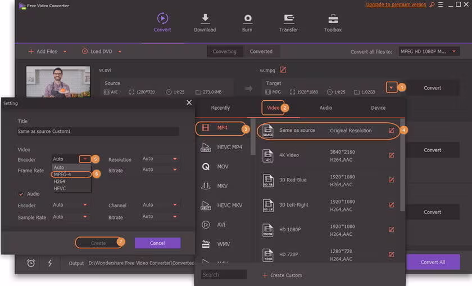Screen dimensions: 472x286
Task: Click the w.avi video thumbnail
Action: point(58,82)
